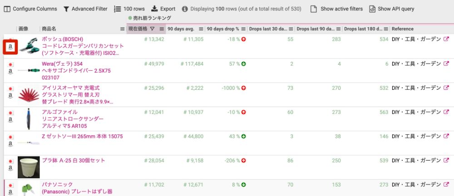Screen dimensions: 454x196
Task: Click the Japan flag in Wera row
Action: 10,64
